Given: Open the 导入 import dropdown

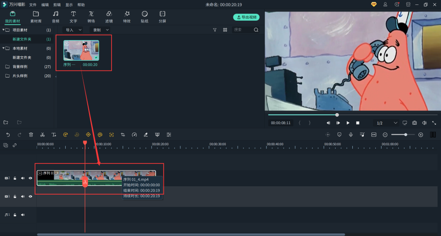Looking at the screenshot, I should [x=73, y=30].
